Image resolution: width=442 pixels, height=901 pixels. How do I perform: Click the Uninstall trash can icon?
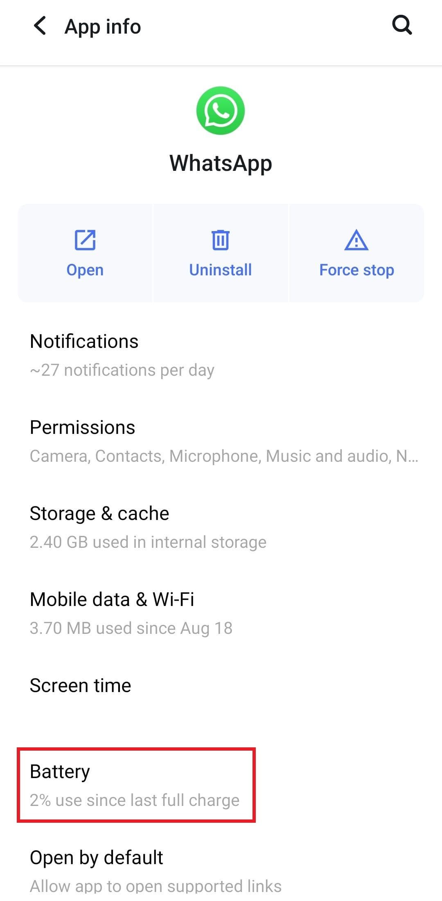(x=221, y=240)
